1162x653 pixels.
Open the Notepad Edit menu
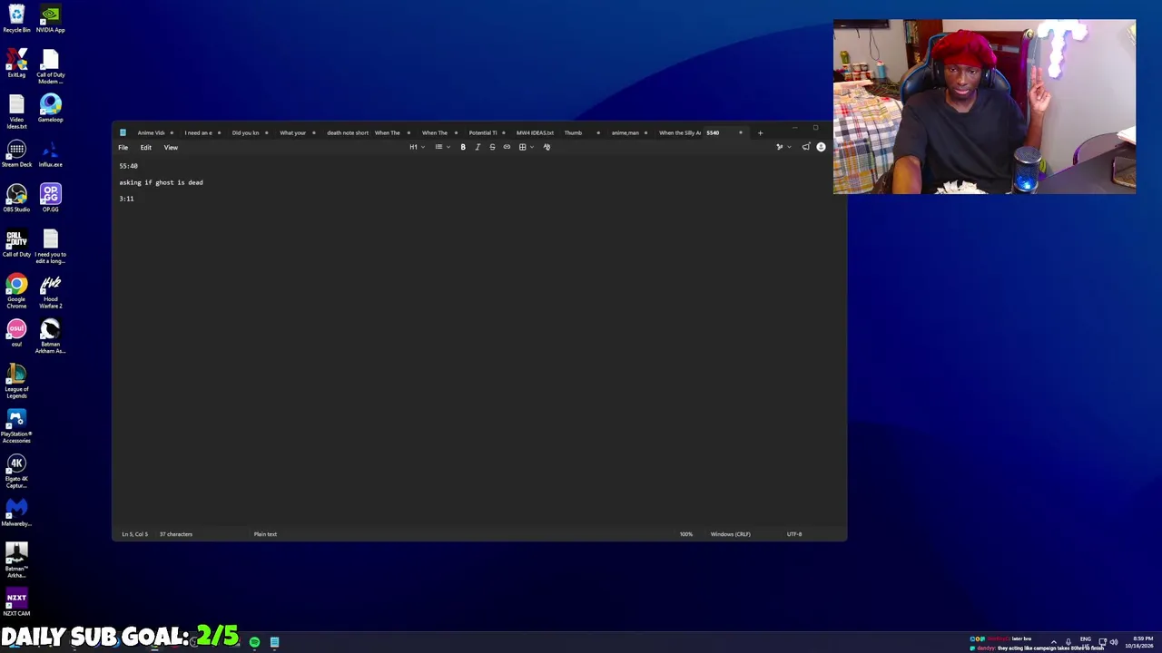point(145,147)
